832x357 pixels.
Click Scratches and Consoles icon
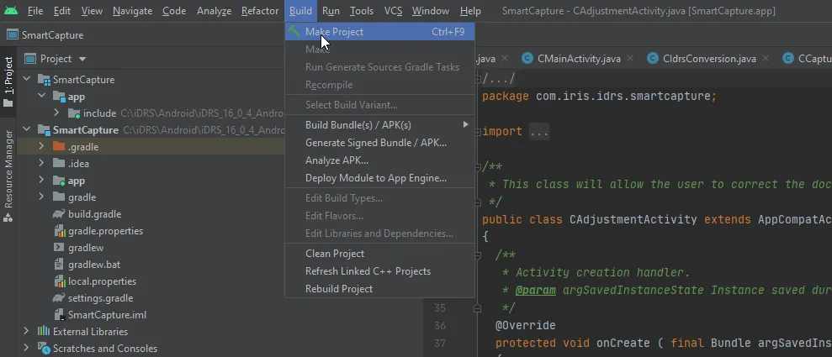pos(44,349)
